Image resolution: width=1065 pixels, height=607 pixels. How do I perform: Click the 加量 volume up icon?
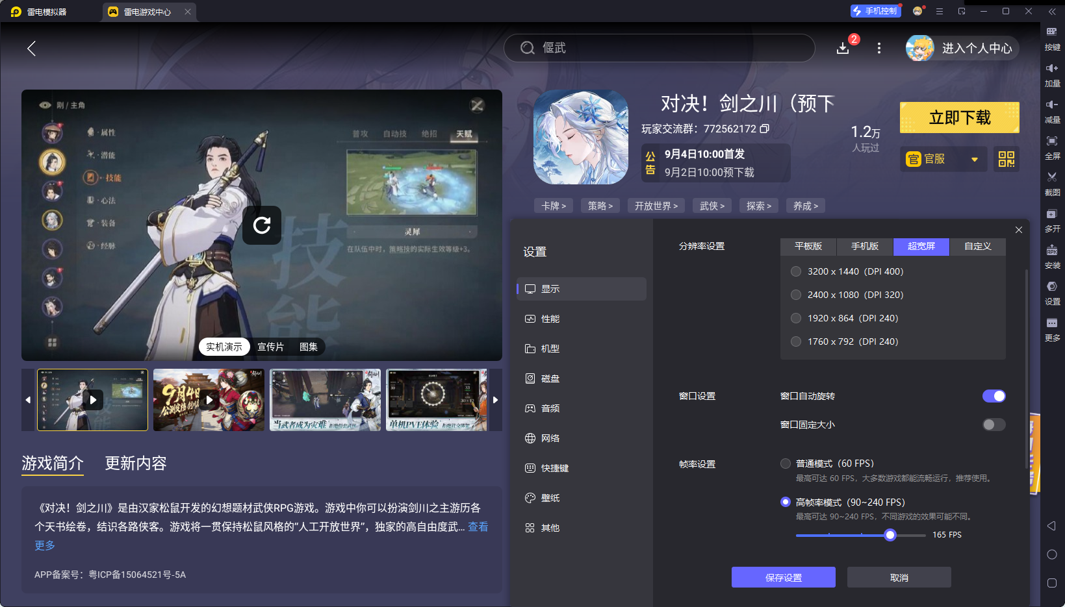click(1052, 75)
